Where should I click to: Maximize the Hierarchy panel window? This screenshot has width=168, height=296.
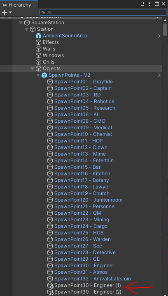pos(157,4)
